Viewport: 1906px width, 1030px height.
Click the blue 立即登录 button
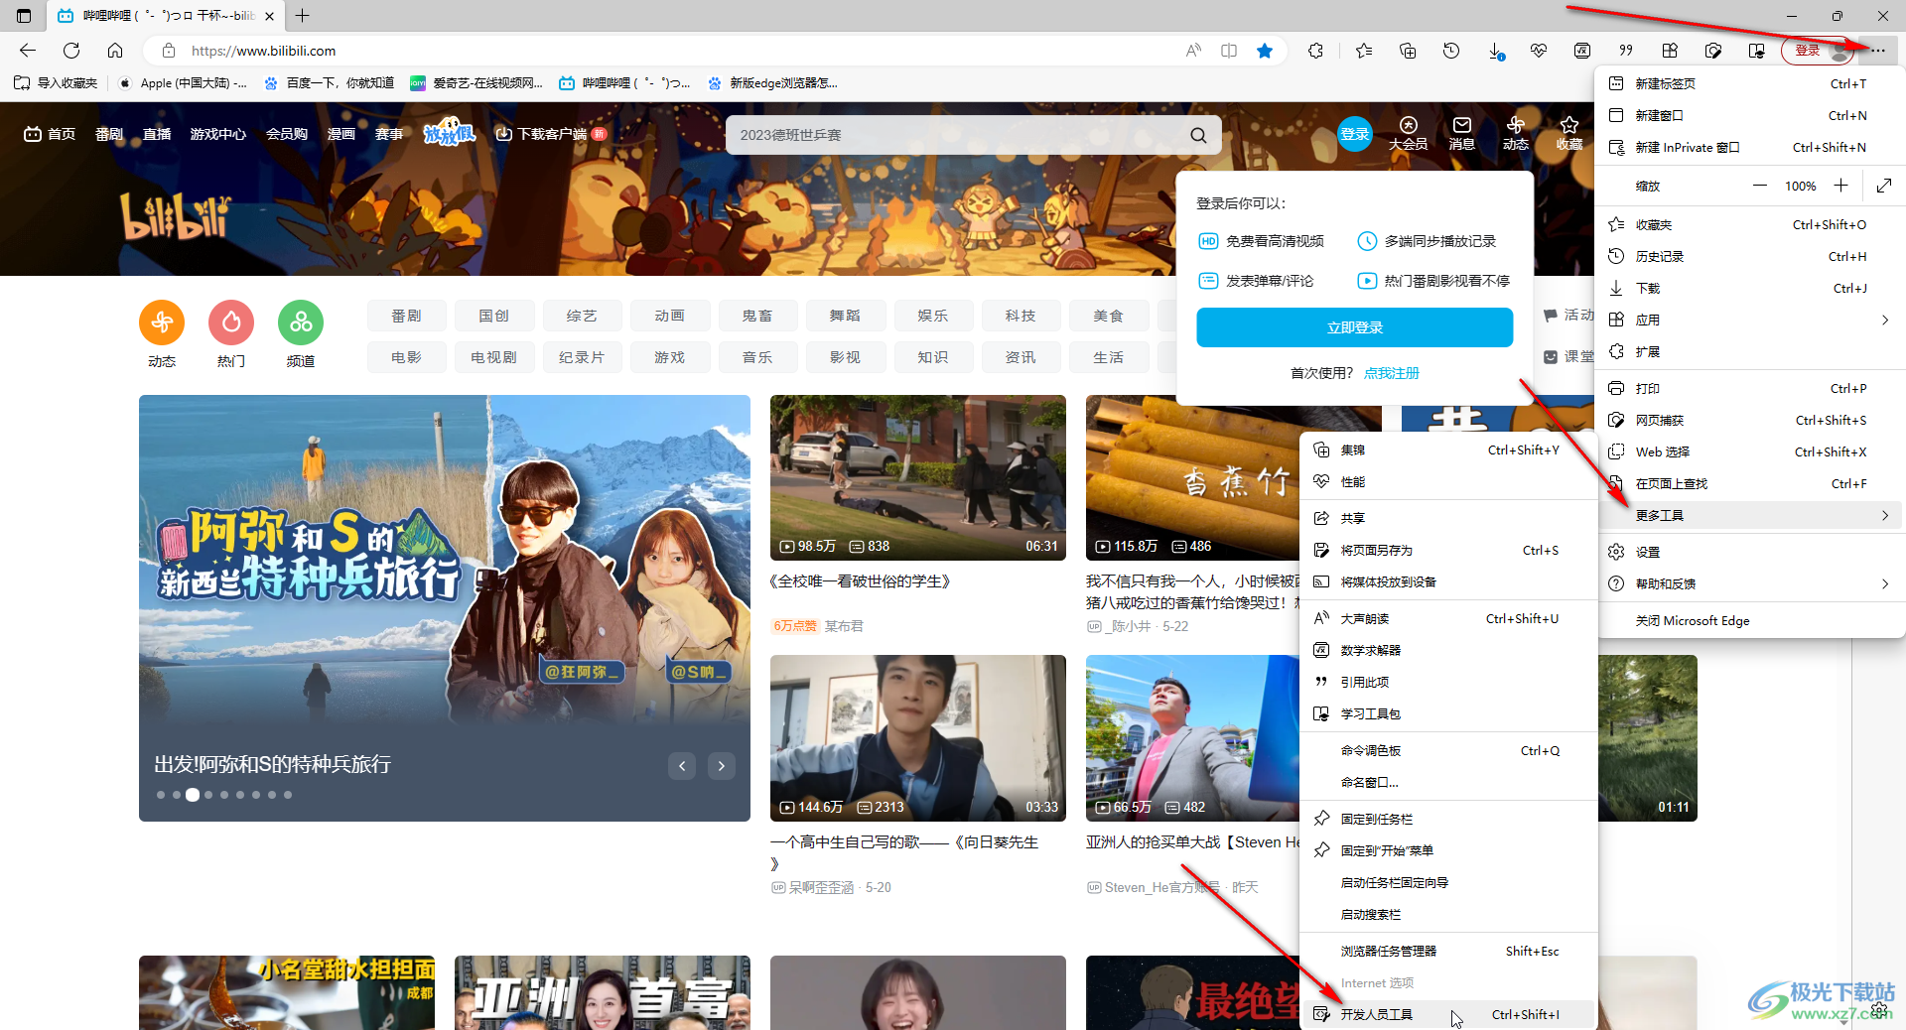point(1354,327)
